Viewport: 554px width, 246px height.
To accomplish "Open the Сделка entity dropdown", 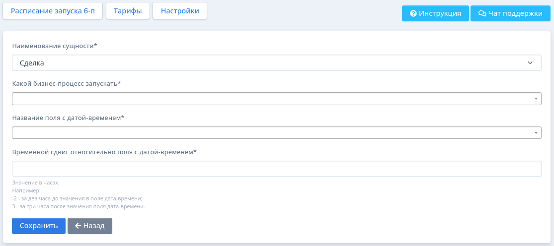I will tap(277, 62).
